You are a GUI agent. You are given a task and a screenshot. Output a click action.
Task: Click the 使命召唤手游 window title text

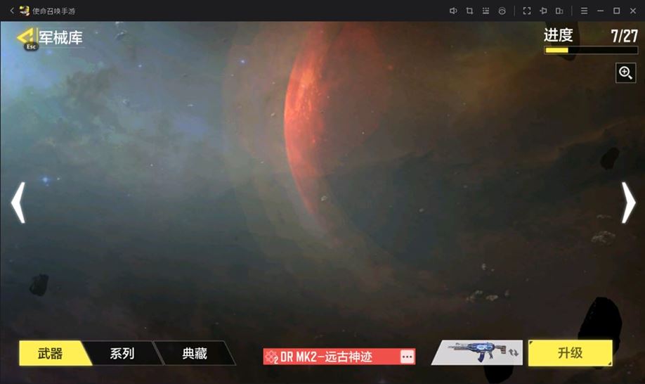[x=54, y=11]
